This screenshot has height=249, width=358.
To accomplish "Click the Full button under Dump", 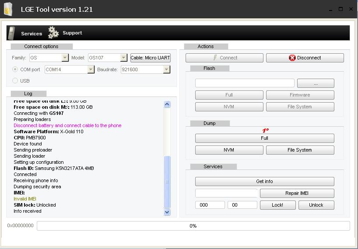I will point(265,138).
